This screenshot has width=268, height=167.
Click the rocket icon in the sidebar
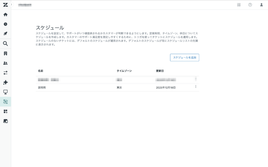point(5,34)
